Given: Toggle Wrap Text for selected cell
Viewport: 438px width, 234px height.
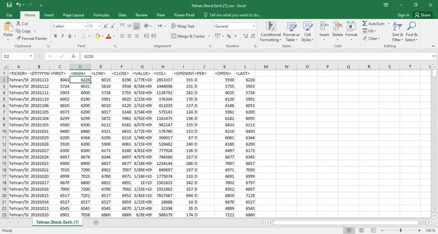Looking at the screenshot, I should pyautogui.click(x=183, y=26).
